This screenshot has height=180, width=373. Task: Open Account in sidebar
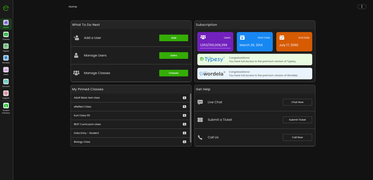(6, 83)
